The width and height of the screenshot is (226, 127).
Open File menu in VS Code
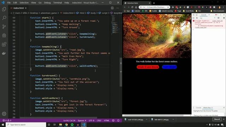click(9, 2)
